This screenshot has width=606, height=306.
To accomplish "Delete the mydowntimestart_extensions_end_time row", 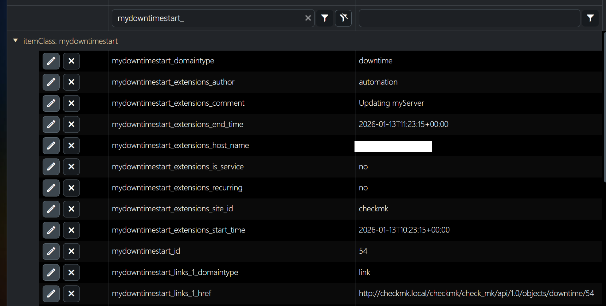I will coord(71,124).
